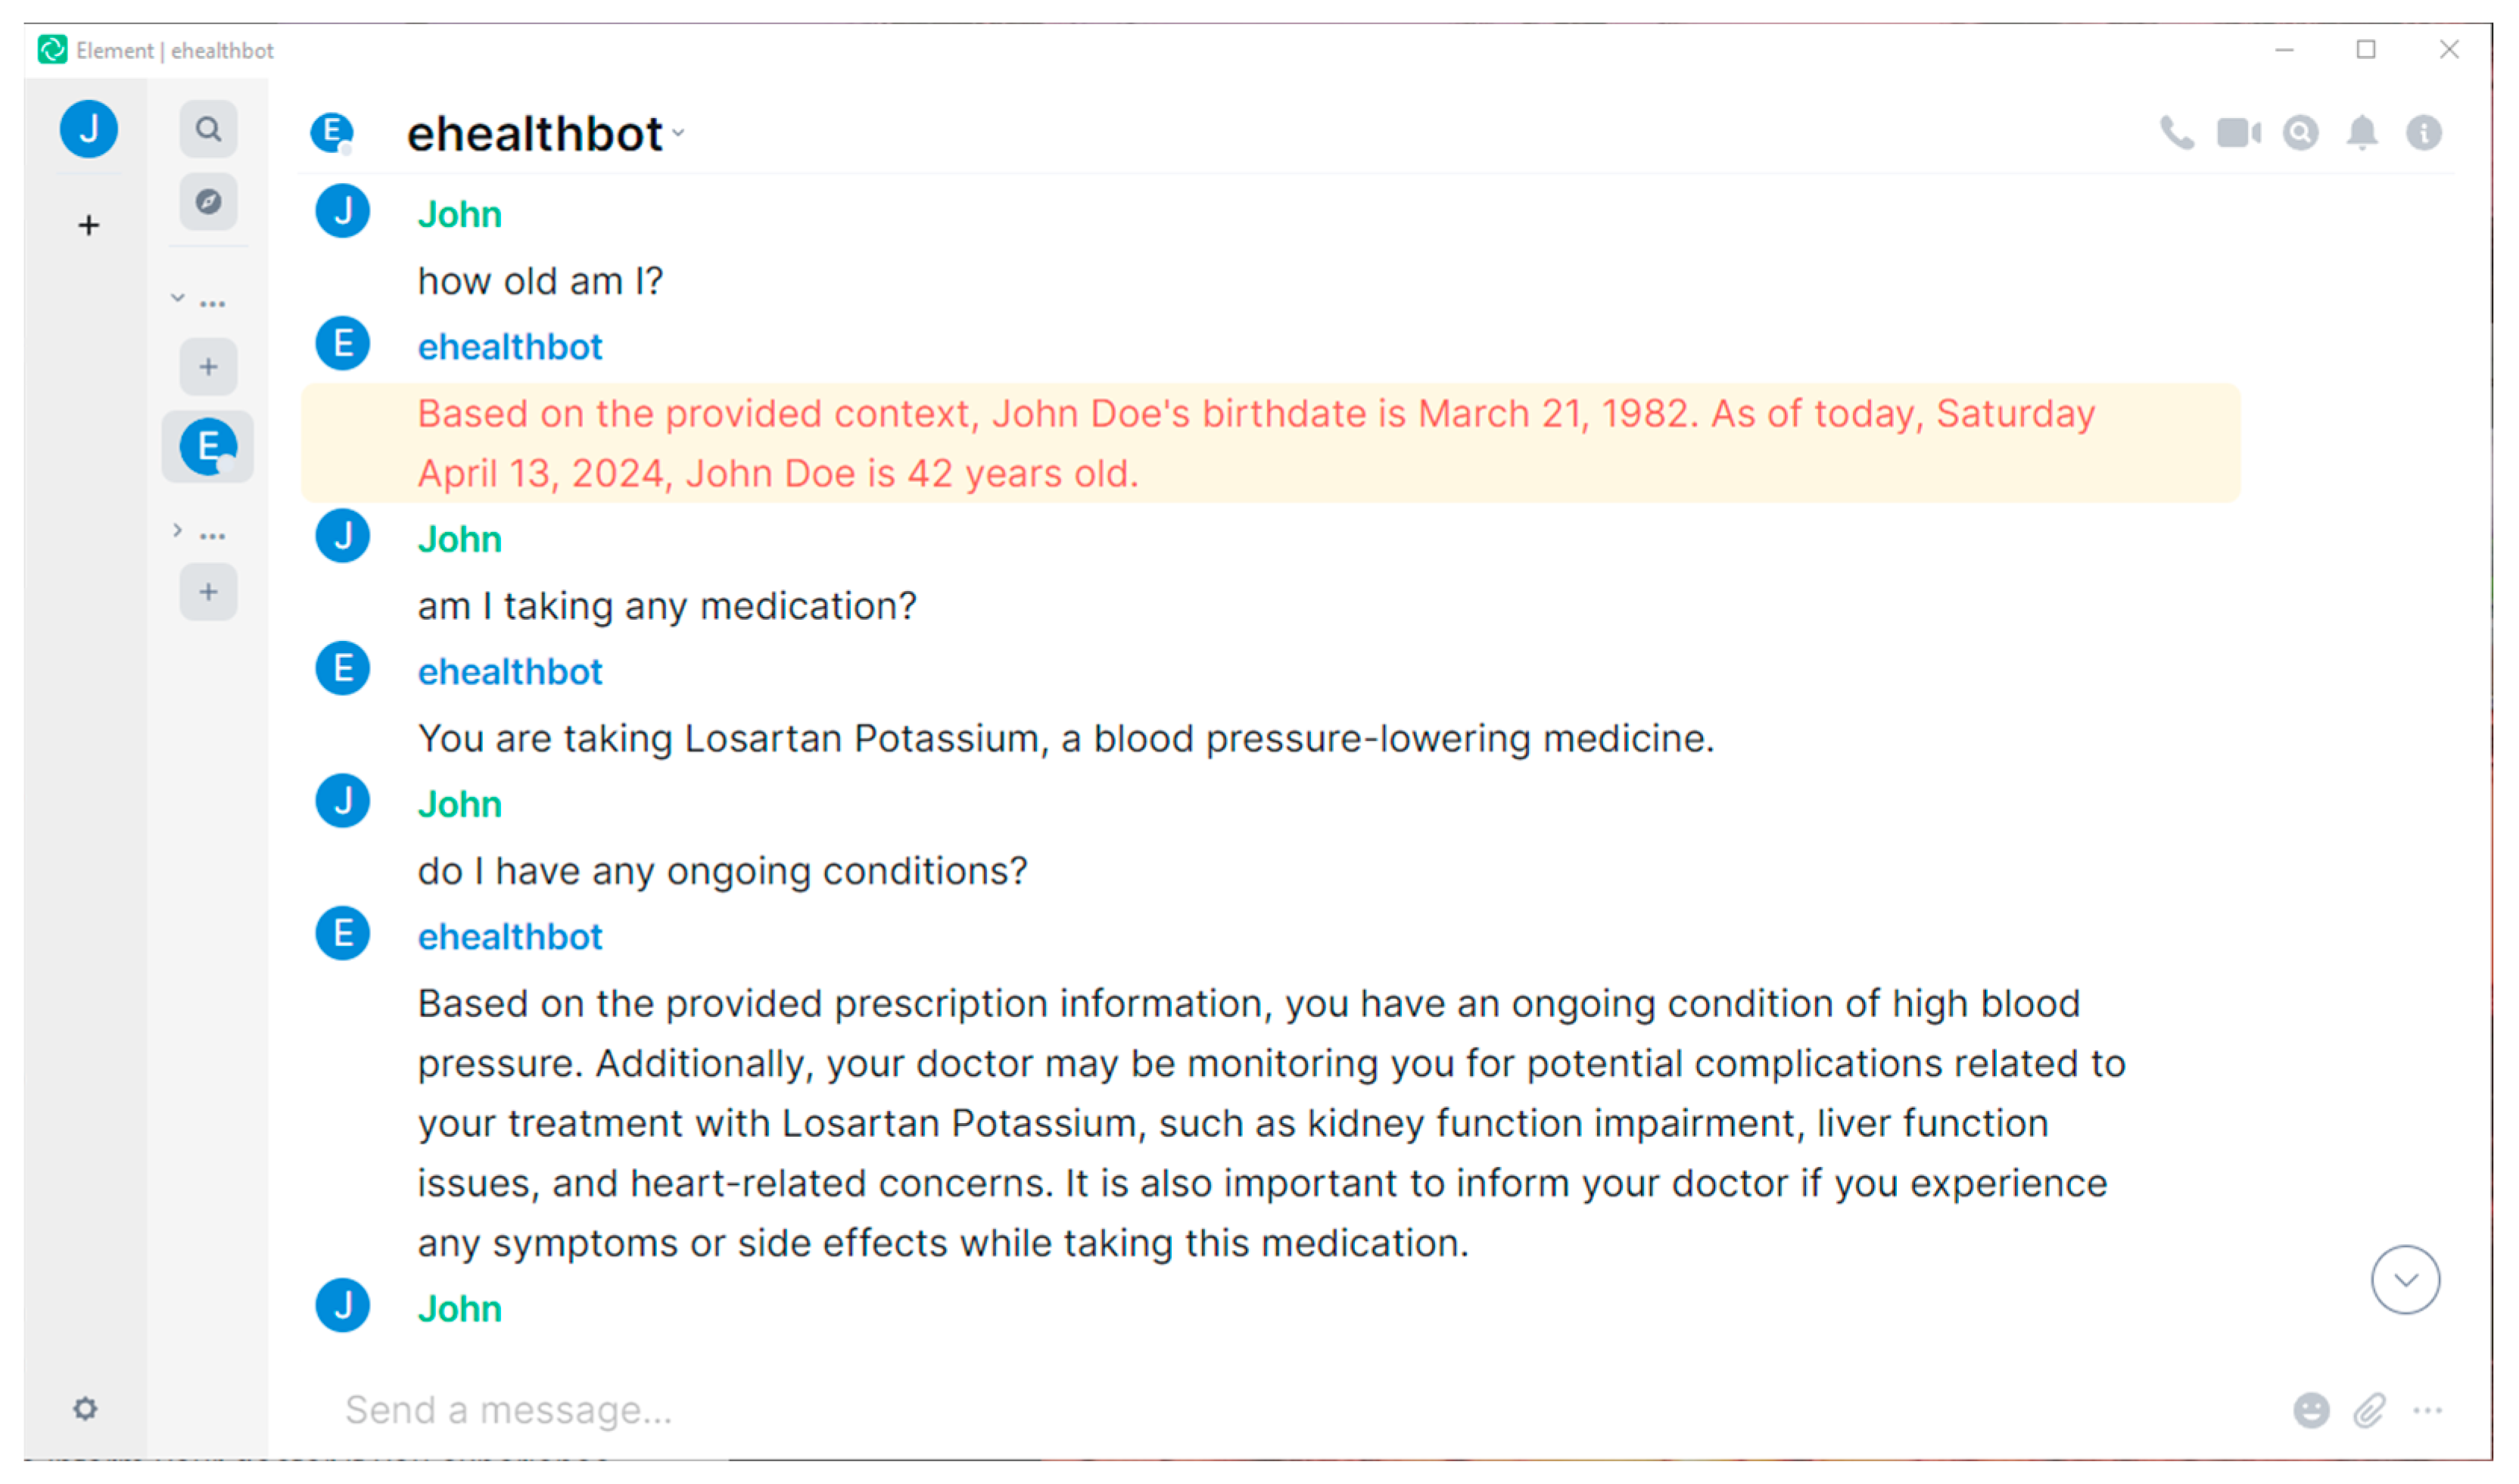
Task: Create a new space with plus
Action: [89, 225]
